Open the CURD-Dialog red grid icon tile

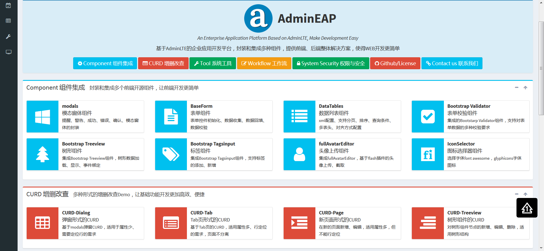coord(43,223)
